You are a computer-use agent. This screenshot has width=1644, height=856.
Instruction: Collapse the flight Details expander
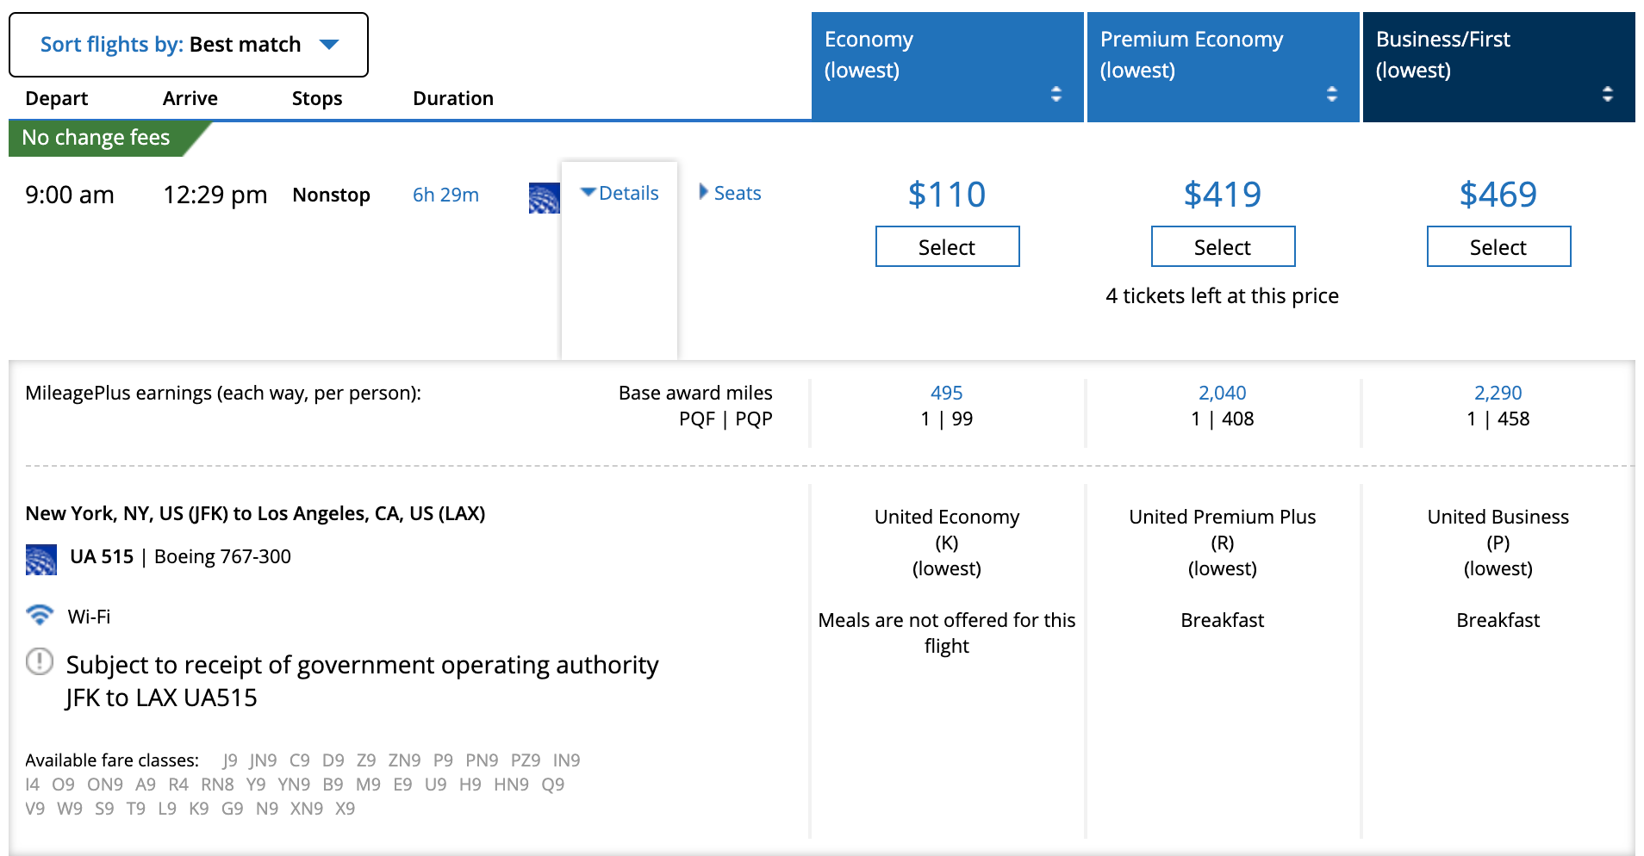coord(620,193)
